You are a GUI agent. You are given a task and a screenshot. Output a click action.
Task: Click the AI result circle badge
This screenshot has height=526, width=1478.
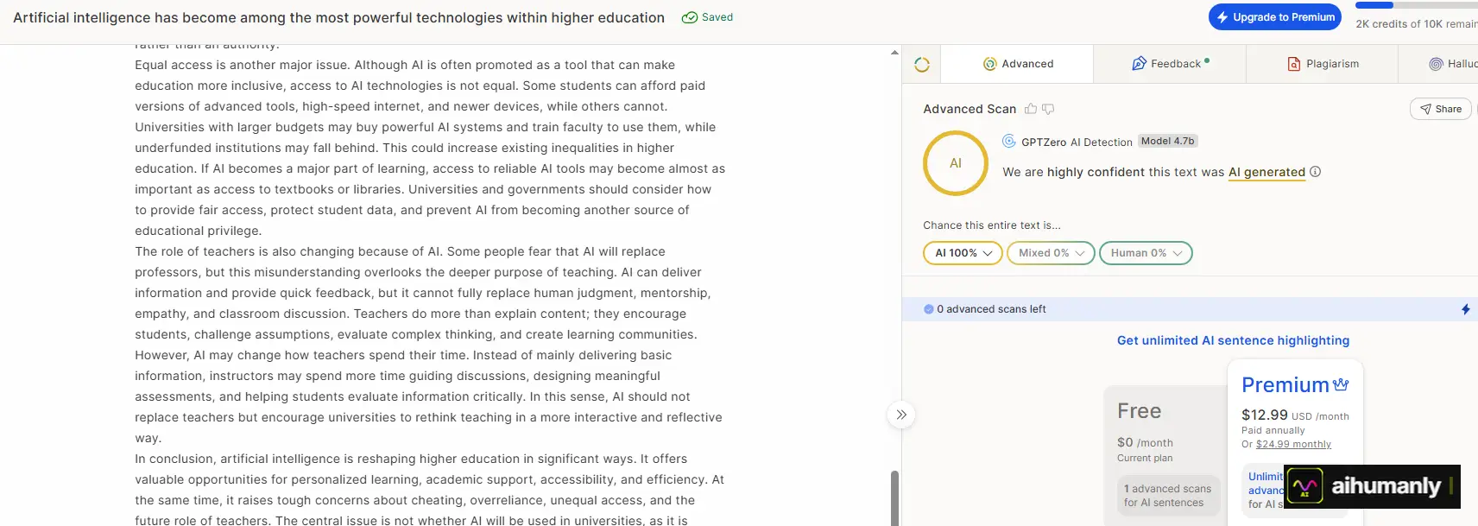[x=956, y=163]
